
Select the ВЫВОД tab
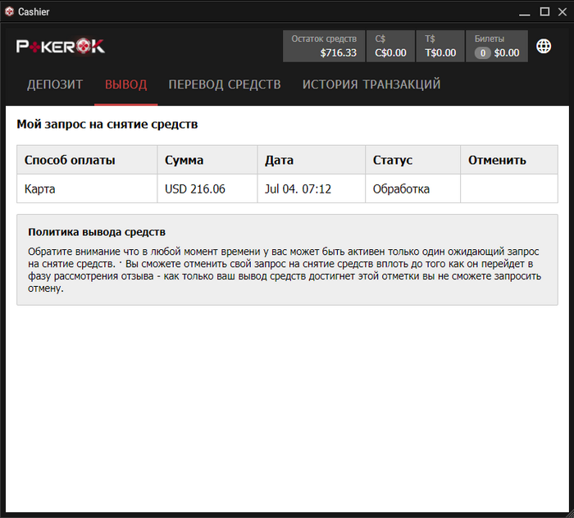[x=126, y=84]
